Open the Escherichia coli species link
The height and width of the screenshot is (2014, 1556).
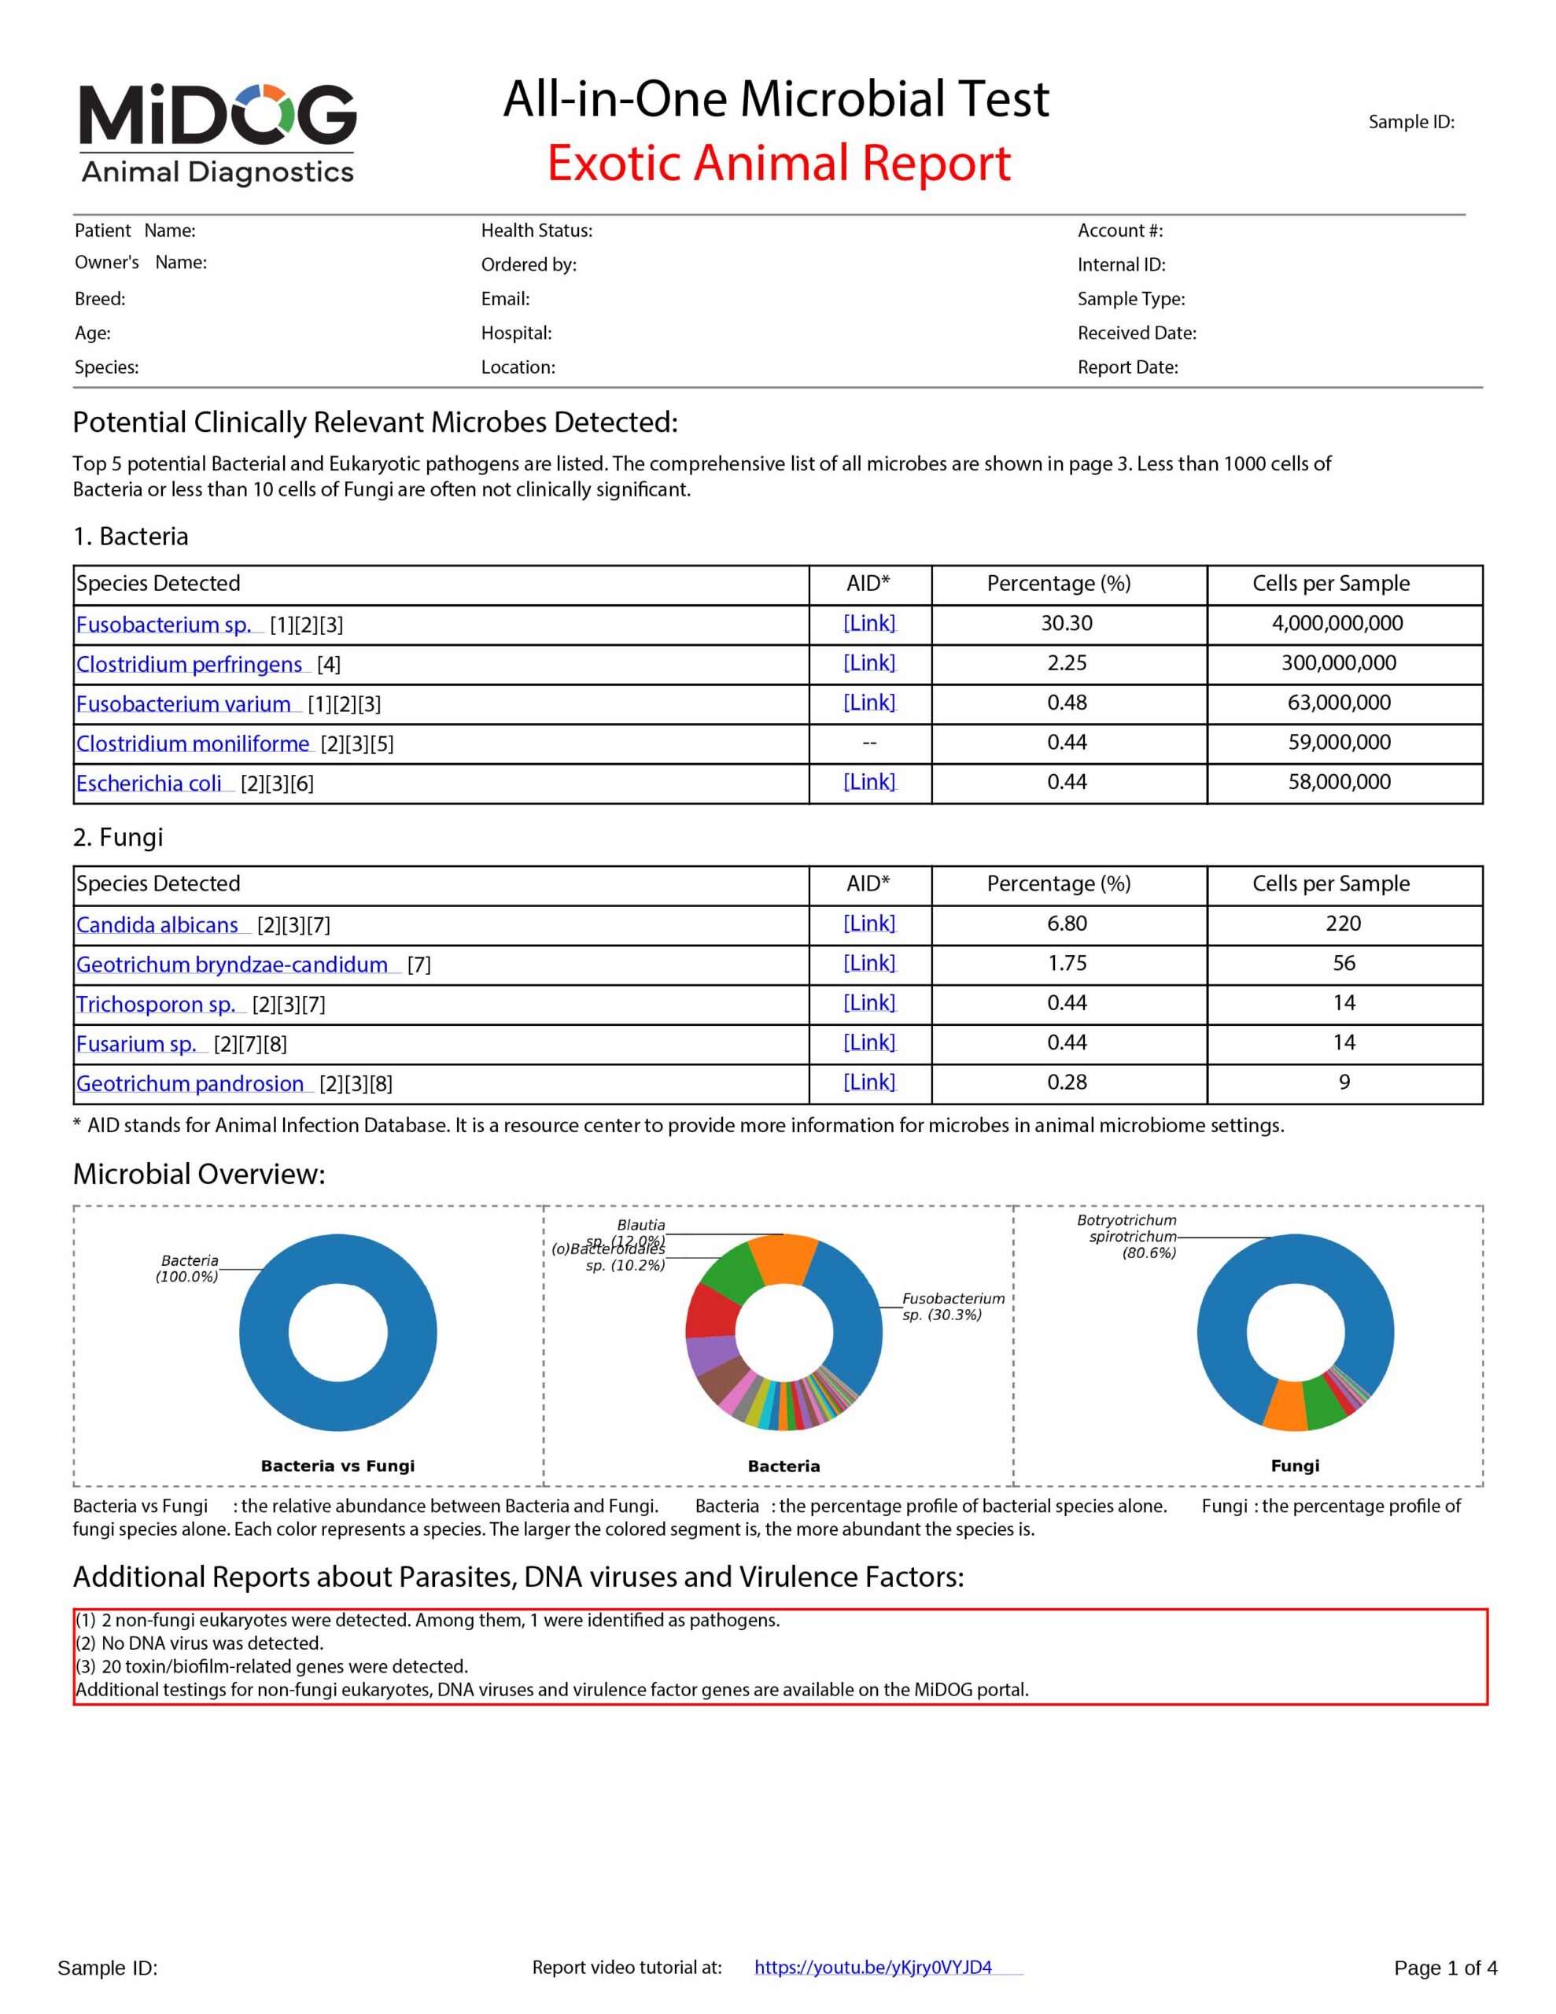(x=149, y=783)
